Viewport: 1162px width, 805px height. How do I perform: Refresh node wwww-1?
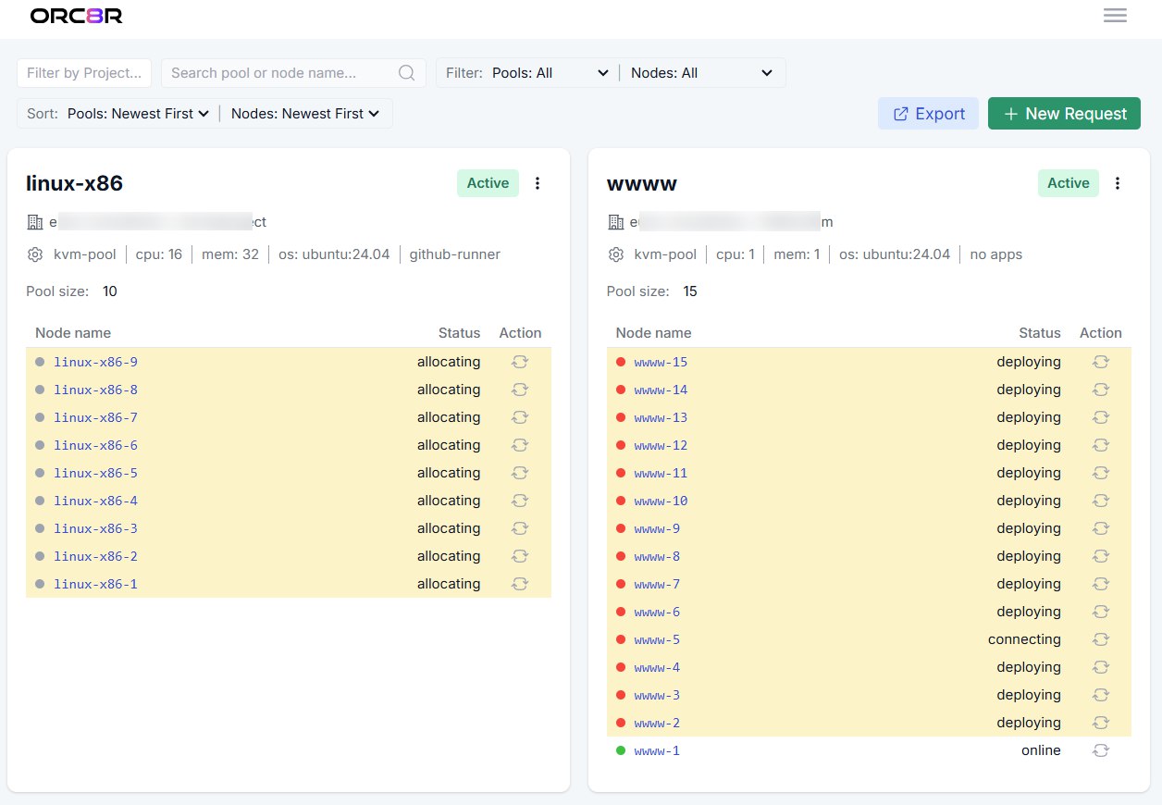tap(1101, 750)
